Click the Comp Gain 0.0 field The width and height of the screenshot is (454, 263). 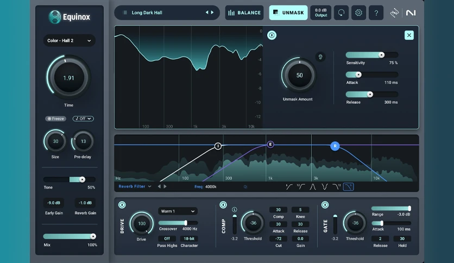[300, 239]
